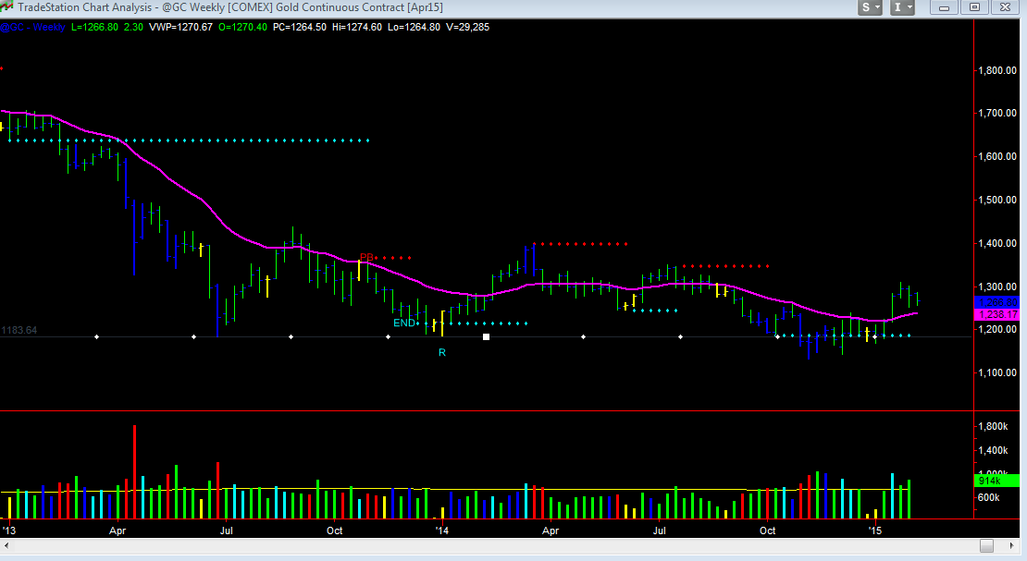Click the 'Hi=1274.60' high value
The height and width of the screenshot is (561, 1027).
point(357,27)
